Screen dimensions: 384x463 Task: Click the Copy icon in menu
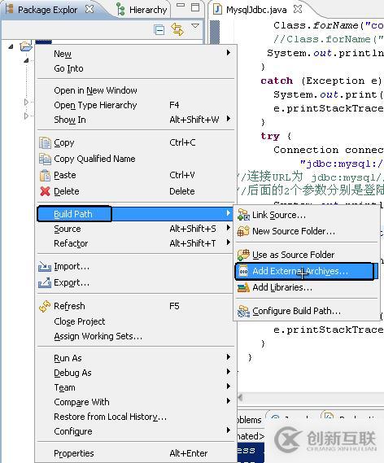pos(45,143)
